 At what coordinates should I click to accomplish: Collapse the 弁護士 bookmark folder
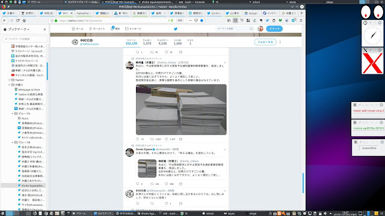tap(10, 85)
